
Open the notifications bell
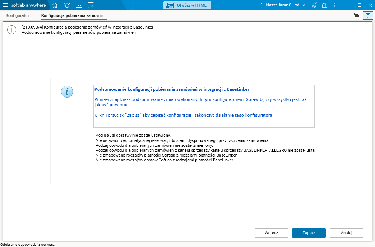(324, 5)
